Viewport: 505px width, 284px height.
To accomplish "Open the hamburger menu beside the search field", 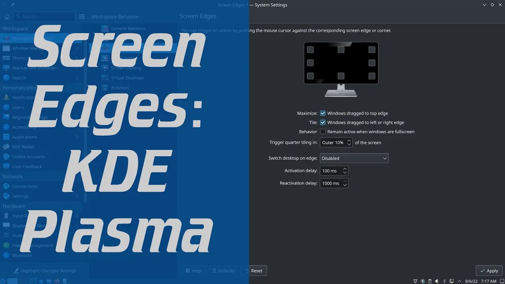I will point(82,17).
